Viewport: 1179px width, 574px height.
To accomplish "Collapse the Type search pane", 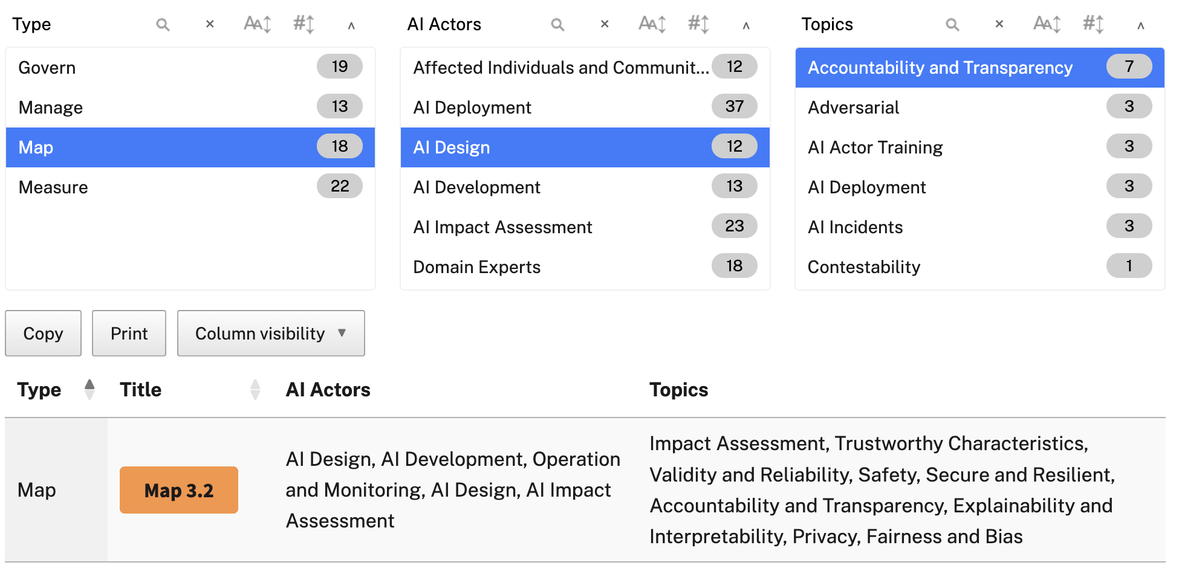I will (351, 25).
